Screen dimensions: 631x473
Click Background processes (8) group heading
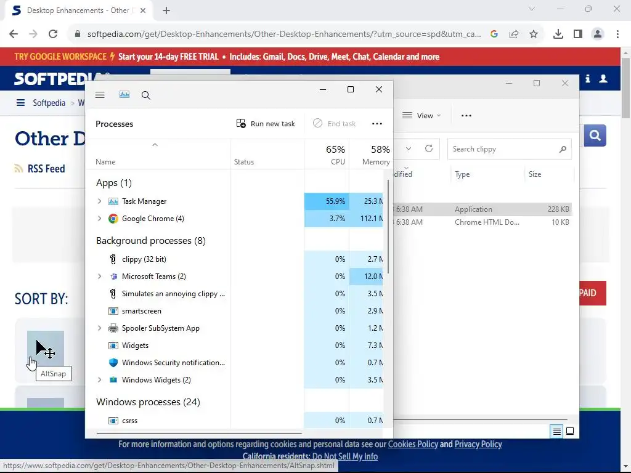pyautogui.click(x=151, y=241)
